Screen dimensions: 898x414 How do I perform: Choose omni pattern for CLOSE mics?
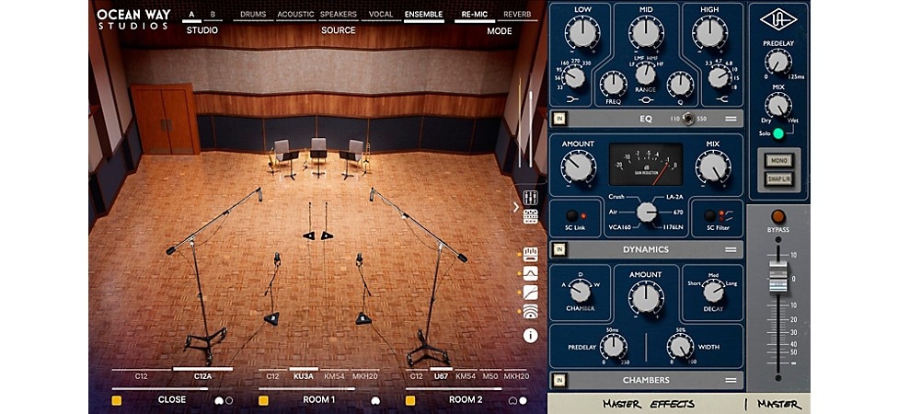[229, 400]
